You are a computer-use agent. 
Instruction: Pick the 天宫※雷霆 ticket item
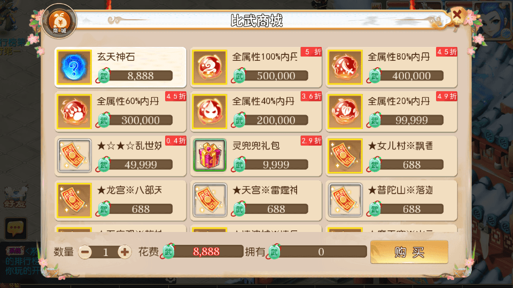click(256, 201)
